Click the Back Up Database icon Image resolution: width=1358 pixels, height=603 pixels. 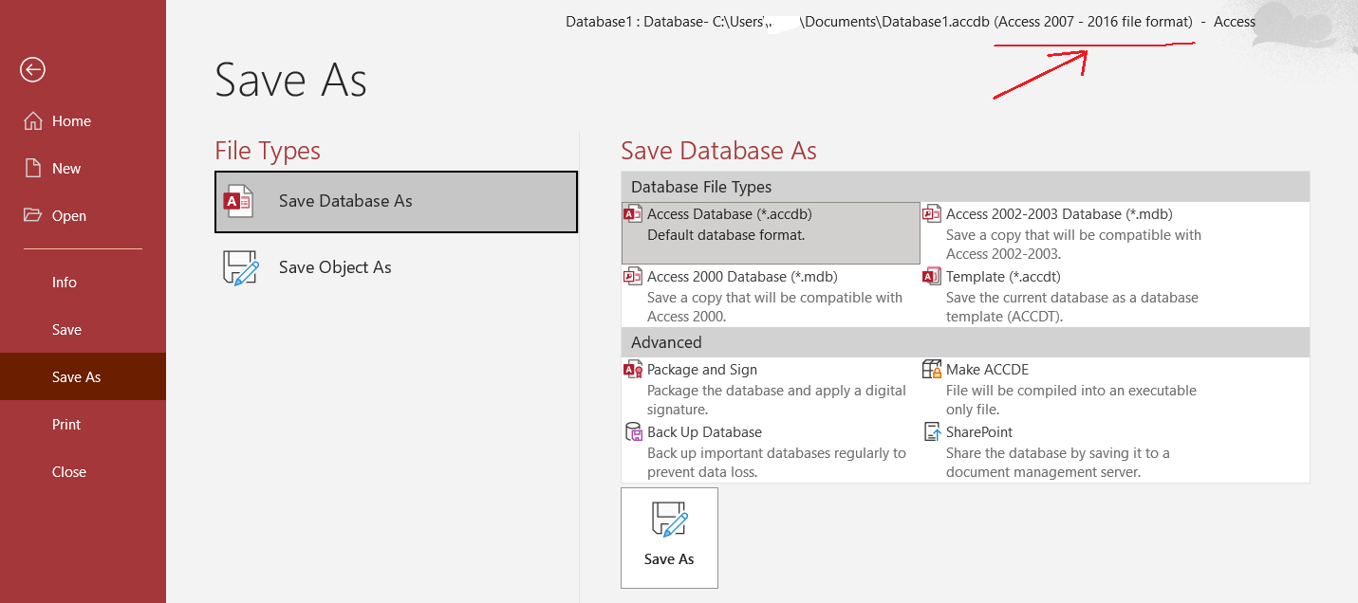point(633,432)
